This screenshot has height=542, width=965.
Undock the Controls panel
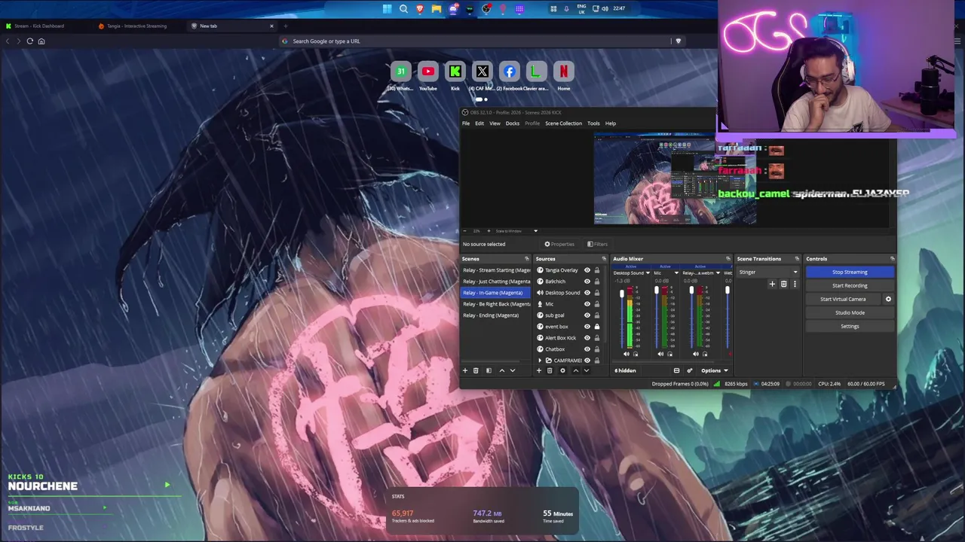[x=893, y=259]
